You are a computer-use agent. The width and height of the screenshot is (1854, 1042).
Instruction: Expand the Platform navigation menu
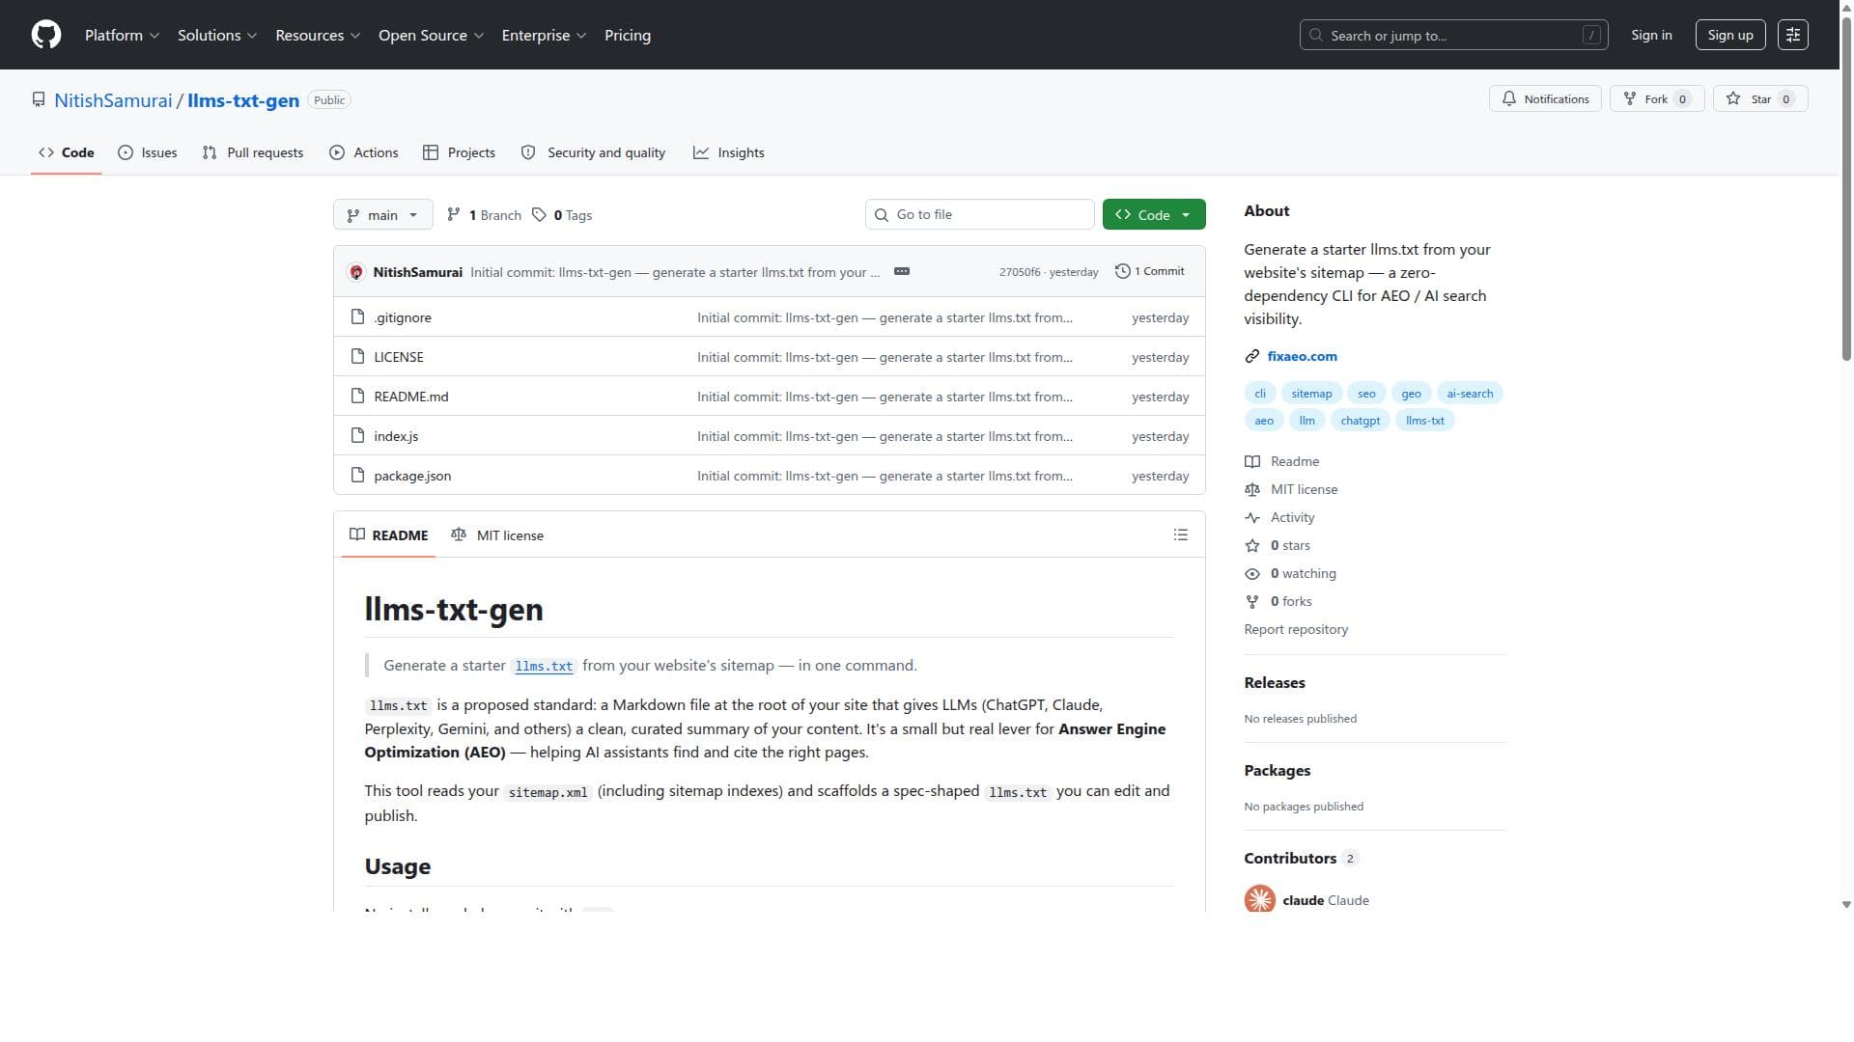(122, 35)
